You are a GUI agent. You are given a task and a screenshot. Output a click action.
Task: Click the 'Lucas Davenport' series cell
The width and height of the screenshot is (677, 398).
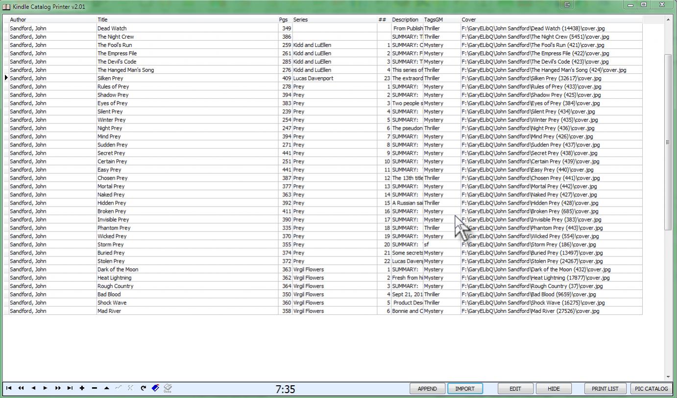[335, 78]
